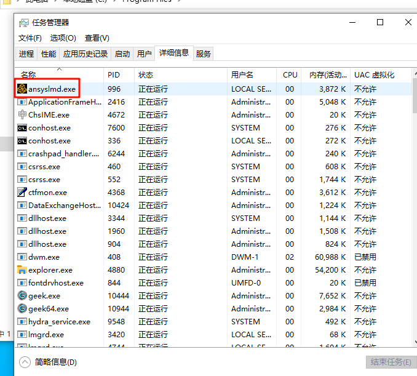
Task: Switch to the 启动 tab
Action: click(x=122, y=54)
